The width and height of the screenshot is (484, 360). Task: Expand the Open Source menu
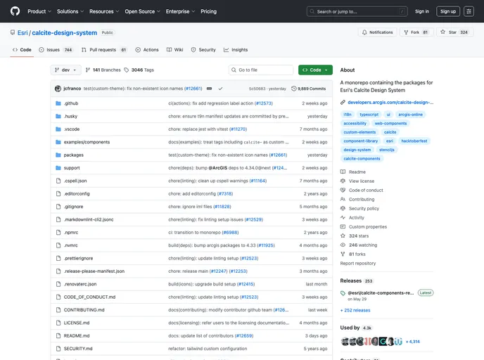(x=142, y=11)
